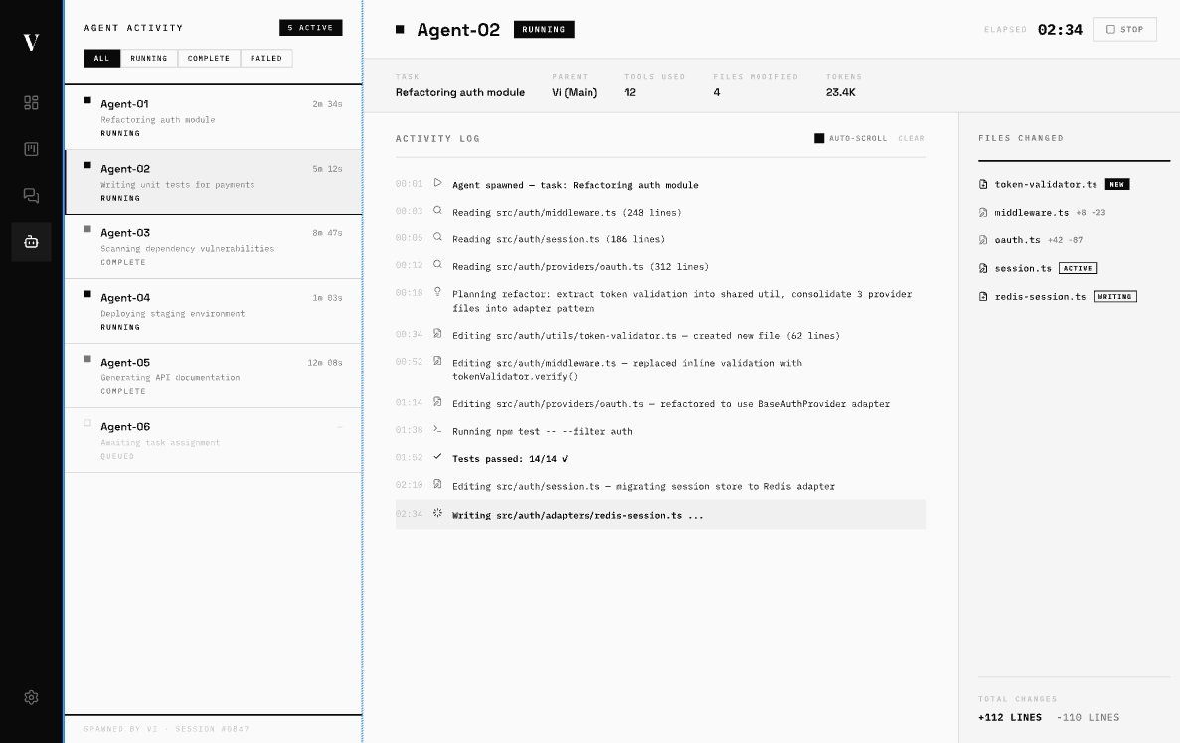Click terminal icon of npm test entry
Viewport: 1180px width, 743px height.
point(437,429)
